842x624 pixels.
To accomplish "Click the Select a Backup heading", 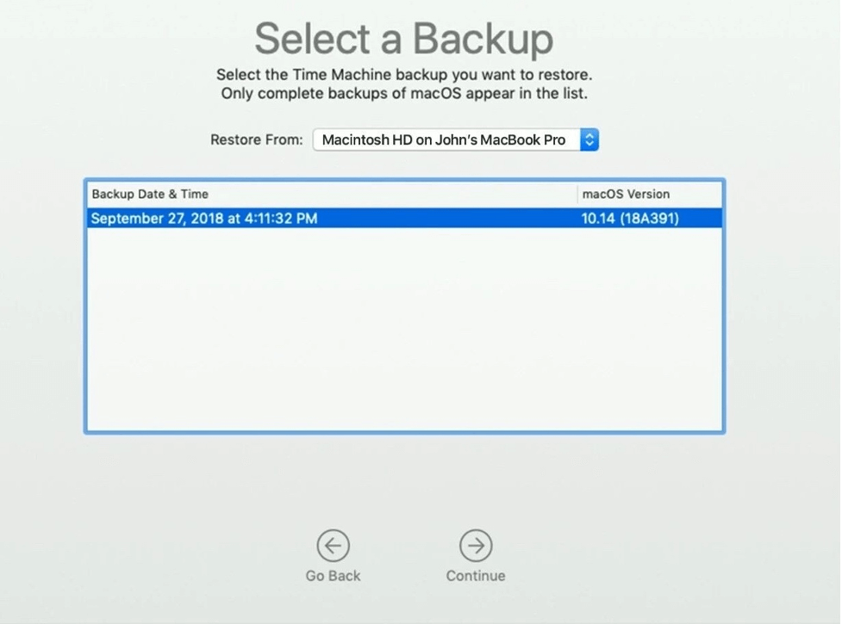I will coord(403,40).
